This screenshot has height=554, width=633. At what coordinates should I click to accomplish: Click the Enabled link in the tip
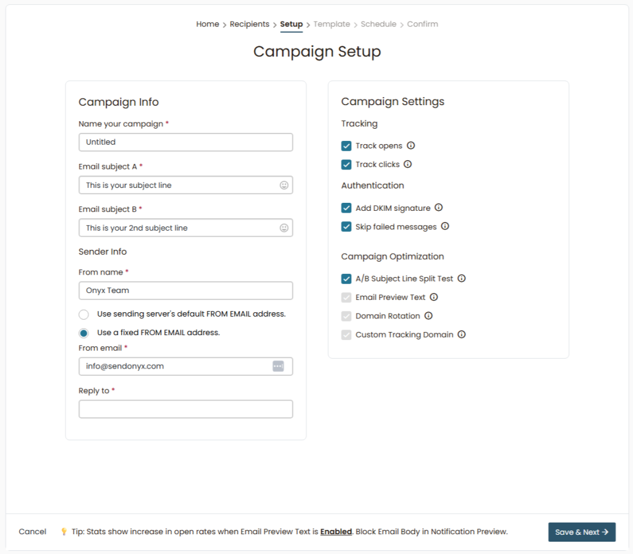tap(336, 532)
